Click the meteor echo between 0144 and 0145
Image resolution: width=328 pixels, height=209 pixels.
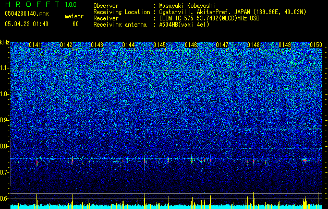(144, 161)
